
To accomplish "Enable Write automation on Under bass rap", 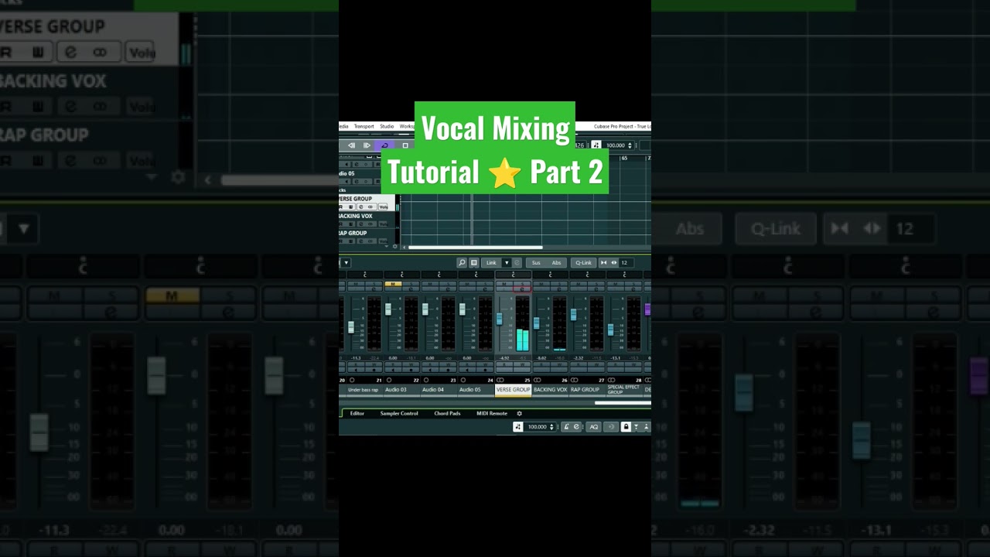I will coord(374,364).
